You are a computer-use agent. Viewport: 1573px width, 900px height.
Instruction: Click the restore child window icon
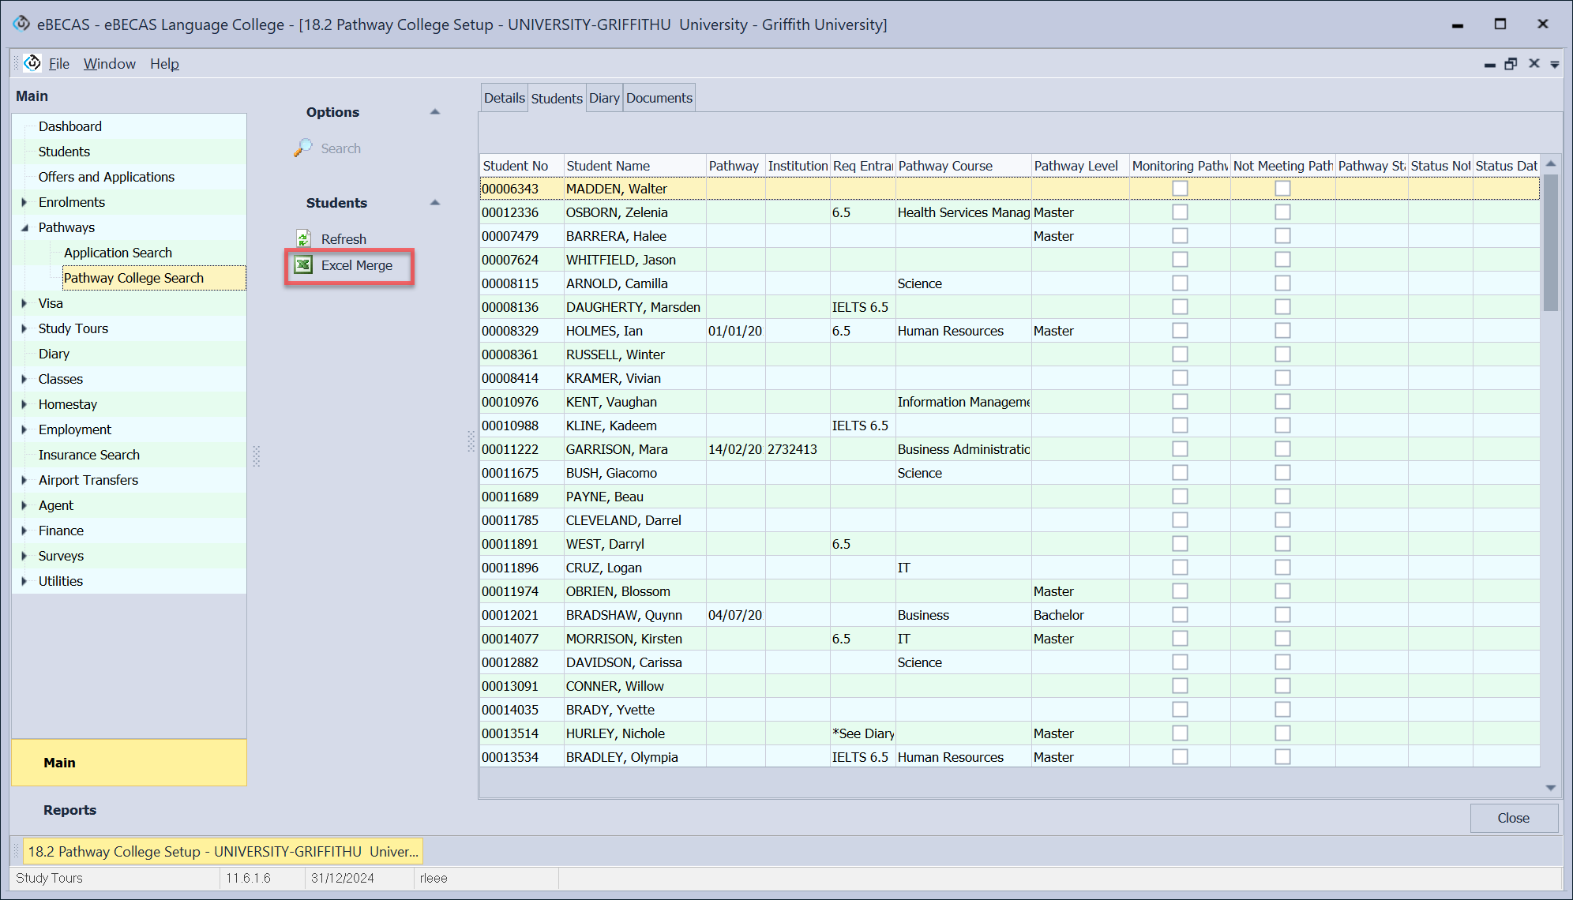[x=1511, y=64]
